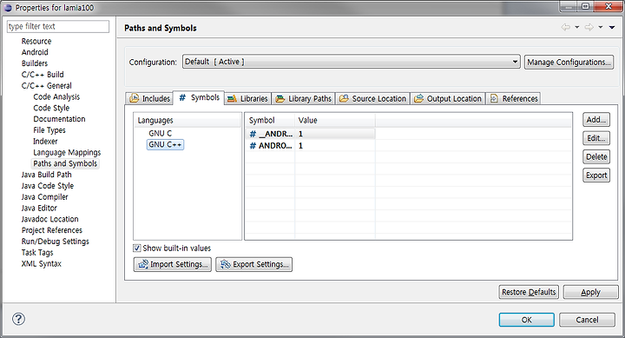Open the Source Location tab
Image resolution: width=625 pixels, height=338 pixels.
tap(372, 98)
